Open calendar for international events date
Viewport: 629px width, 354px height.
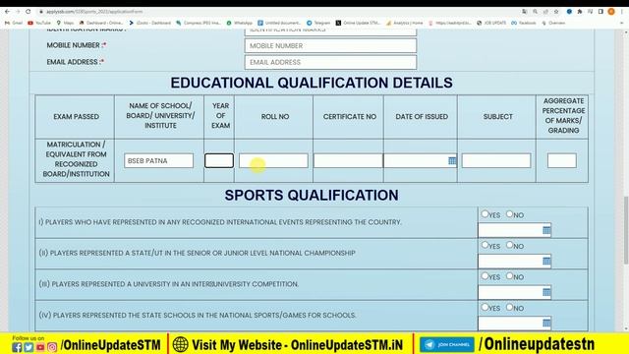pos(546,230)
